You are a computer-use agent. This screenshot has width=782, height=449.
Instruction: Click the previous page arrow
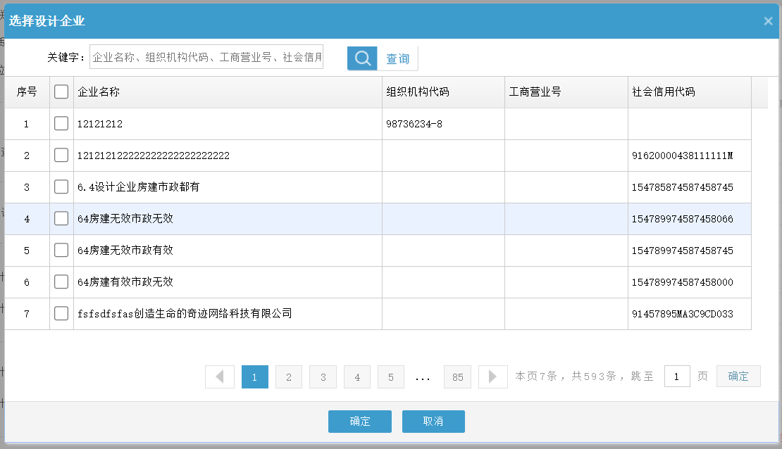219,377
